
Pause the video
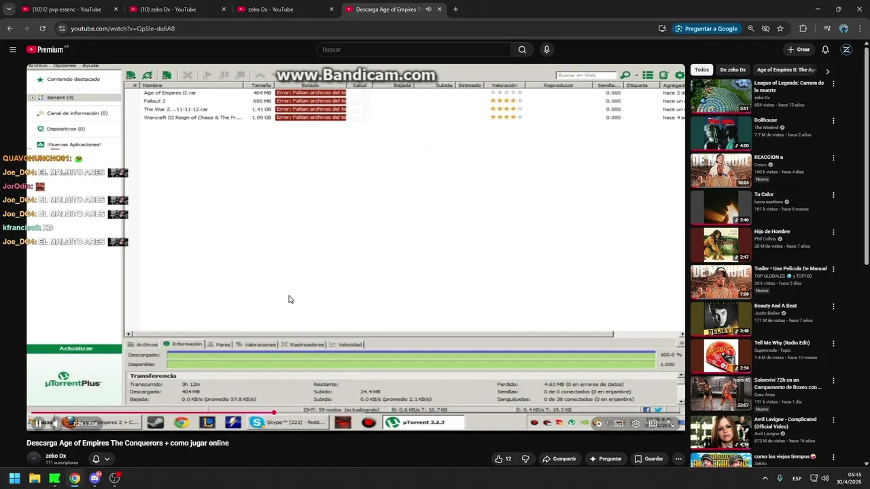[x=38, y=423]
